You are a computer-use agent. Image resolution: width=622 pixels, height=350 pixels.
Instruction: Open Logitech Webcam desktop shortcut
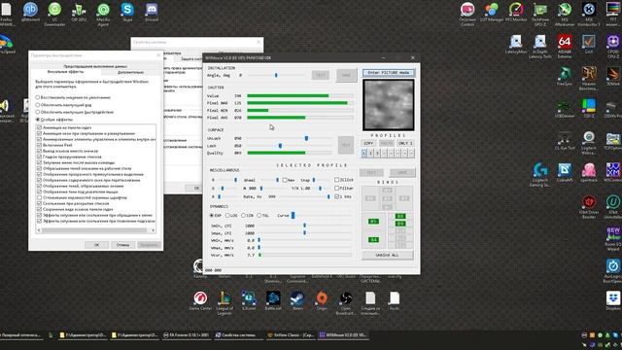point(589,143)
